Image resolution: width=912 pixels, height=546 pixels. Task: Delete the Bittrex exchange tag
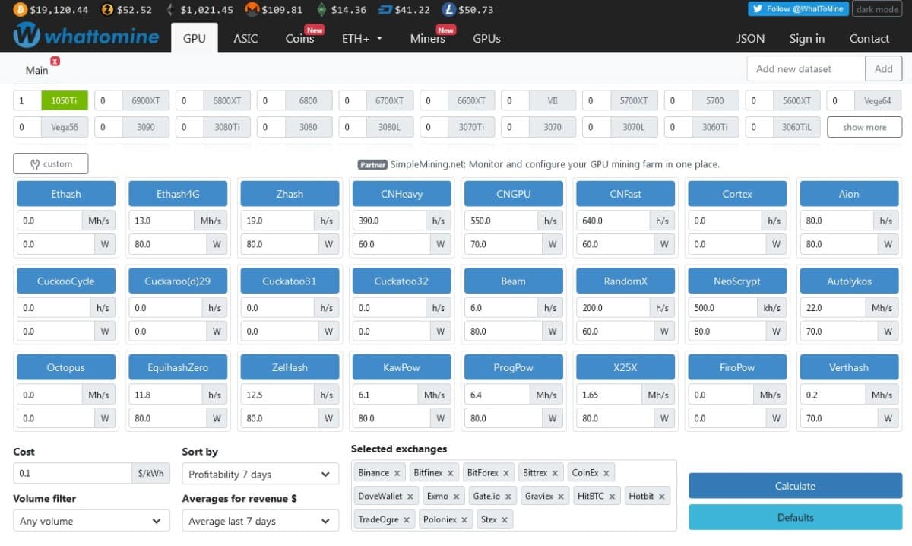click(x=555, y=473)
